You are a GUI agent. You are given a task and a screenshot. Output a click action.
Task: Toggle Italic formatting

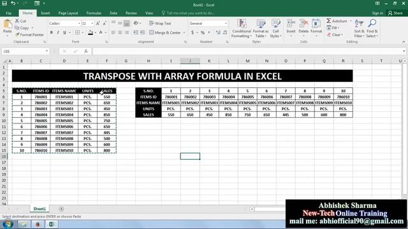pyautogui.click(x=58, y=32)
